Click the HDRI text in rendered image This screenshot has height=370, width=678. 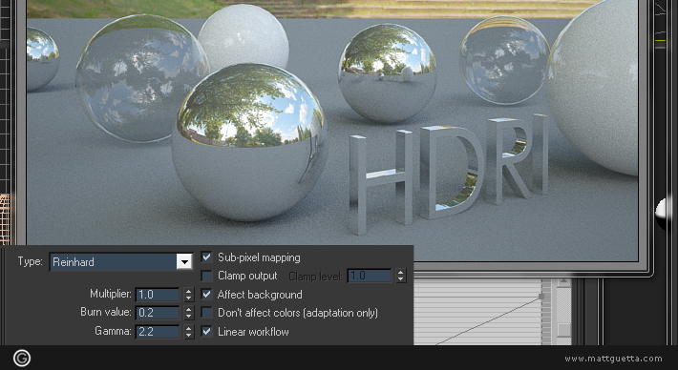pos(449,174)
